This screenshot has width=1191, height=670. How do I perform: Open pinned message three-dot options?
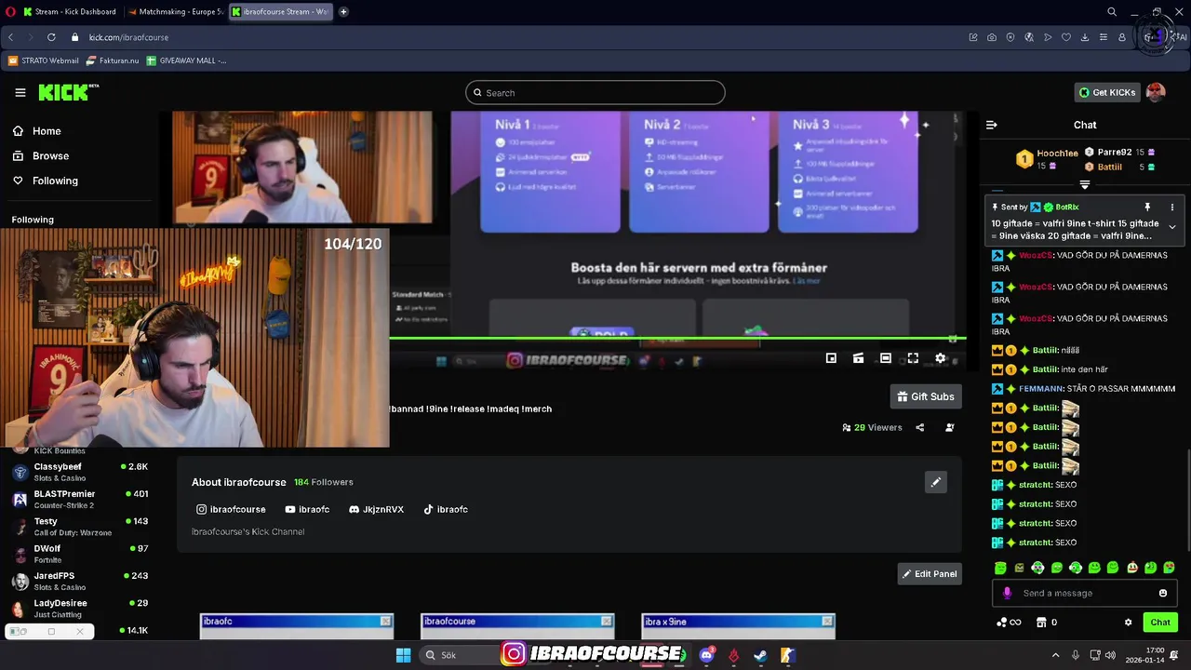(x=1171, y=207)
